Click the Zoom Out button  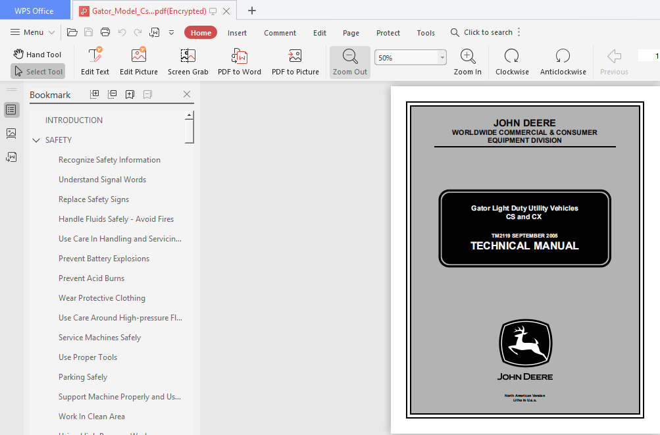pos(350,62)
